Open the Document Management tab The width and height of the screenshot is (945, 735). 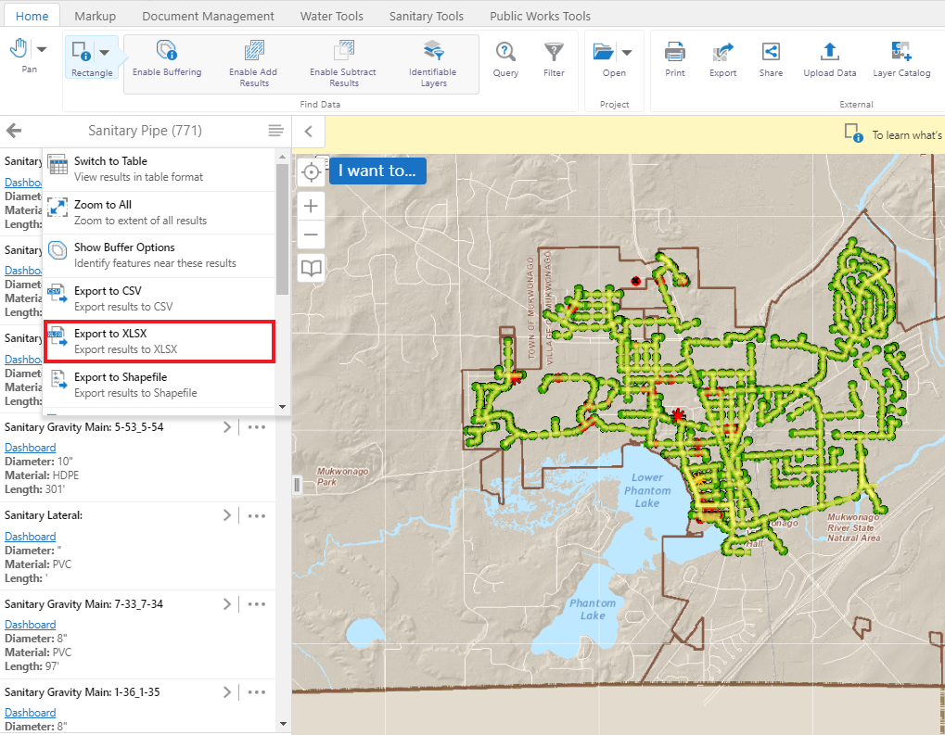208,16
